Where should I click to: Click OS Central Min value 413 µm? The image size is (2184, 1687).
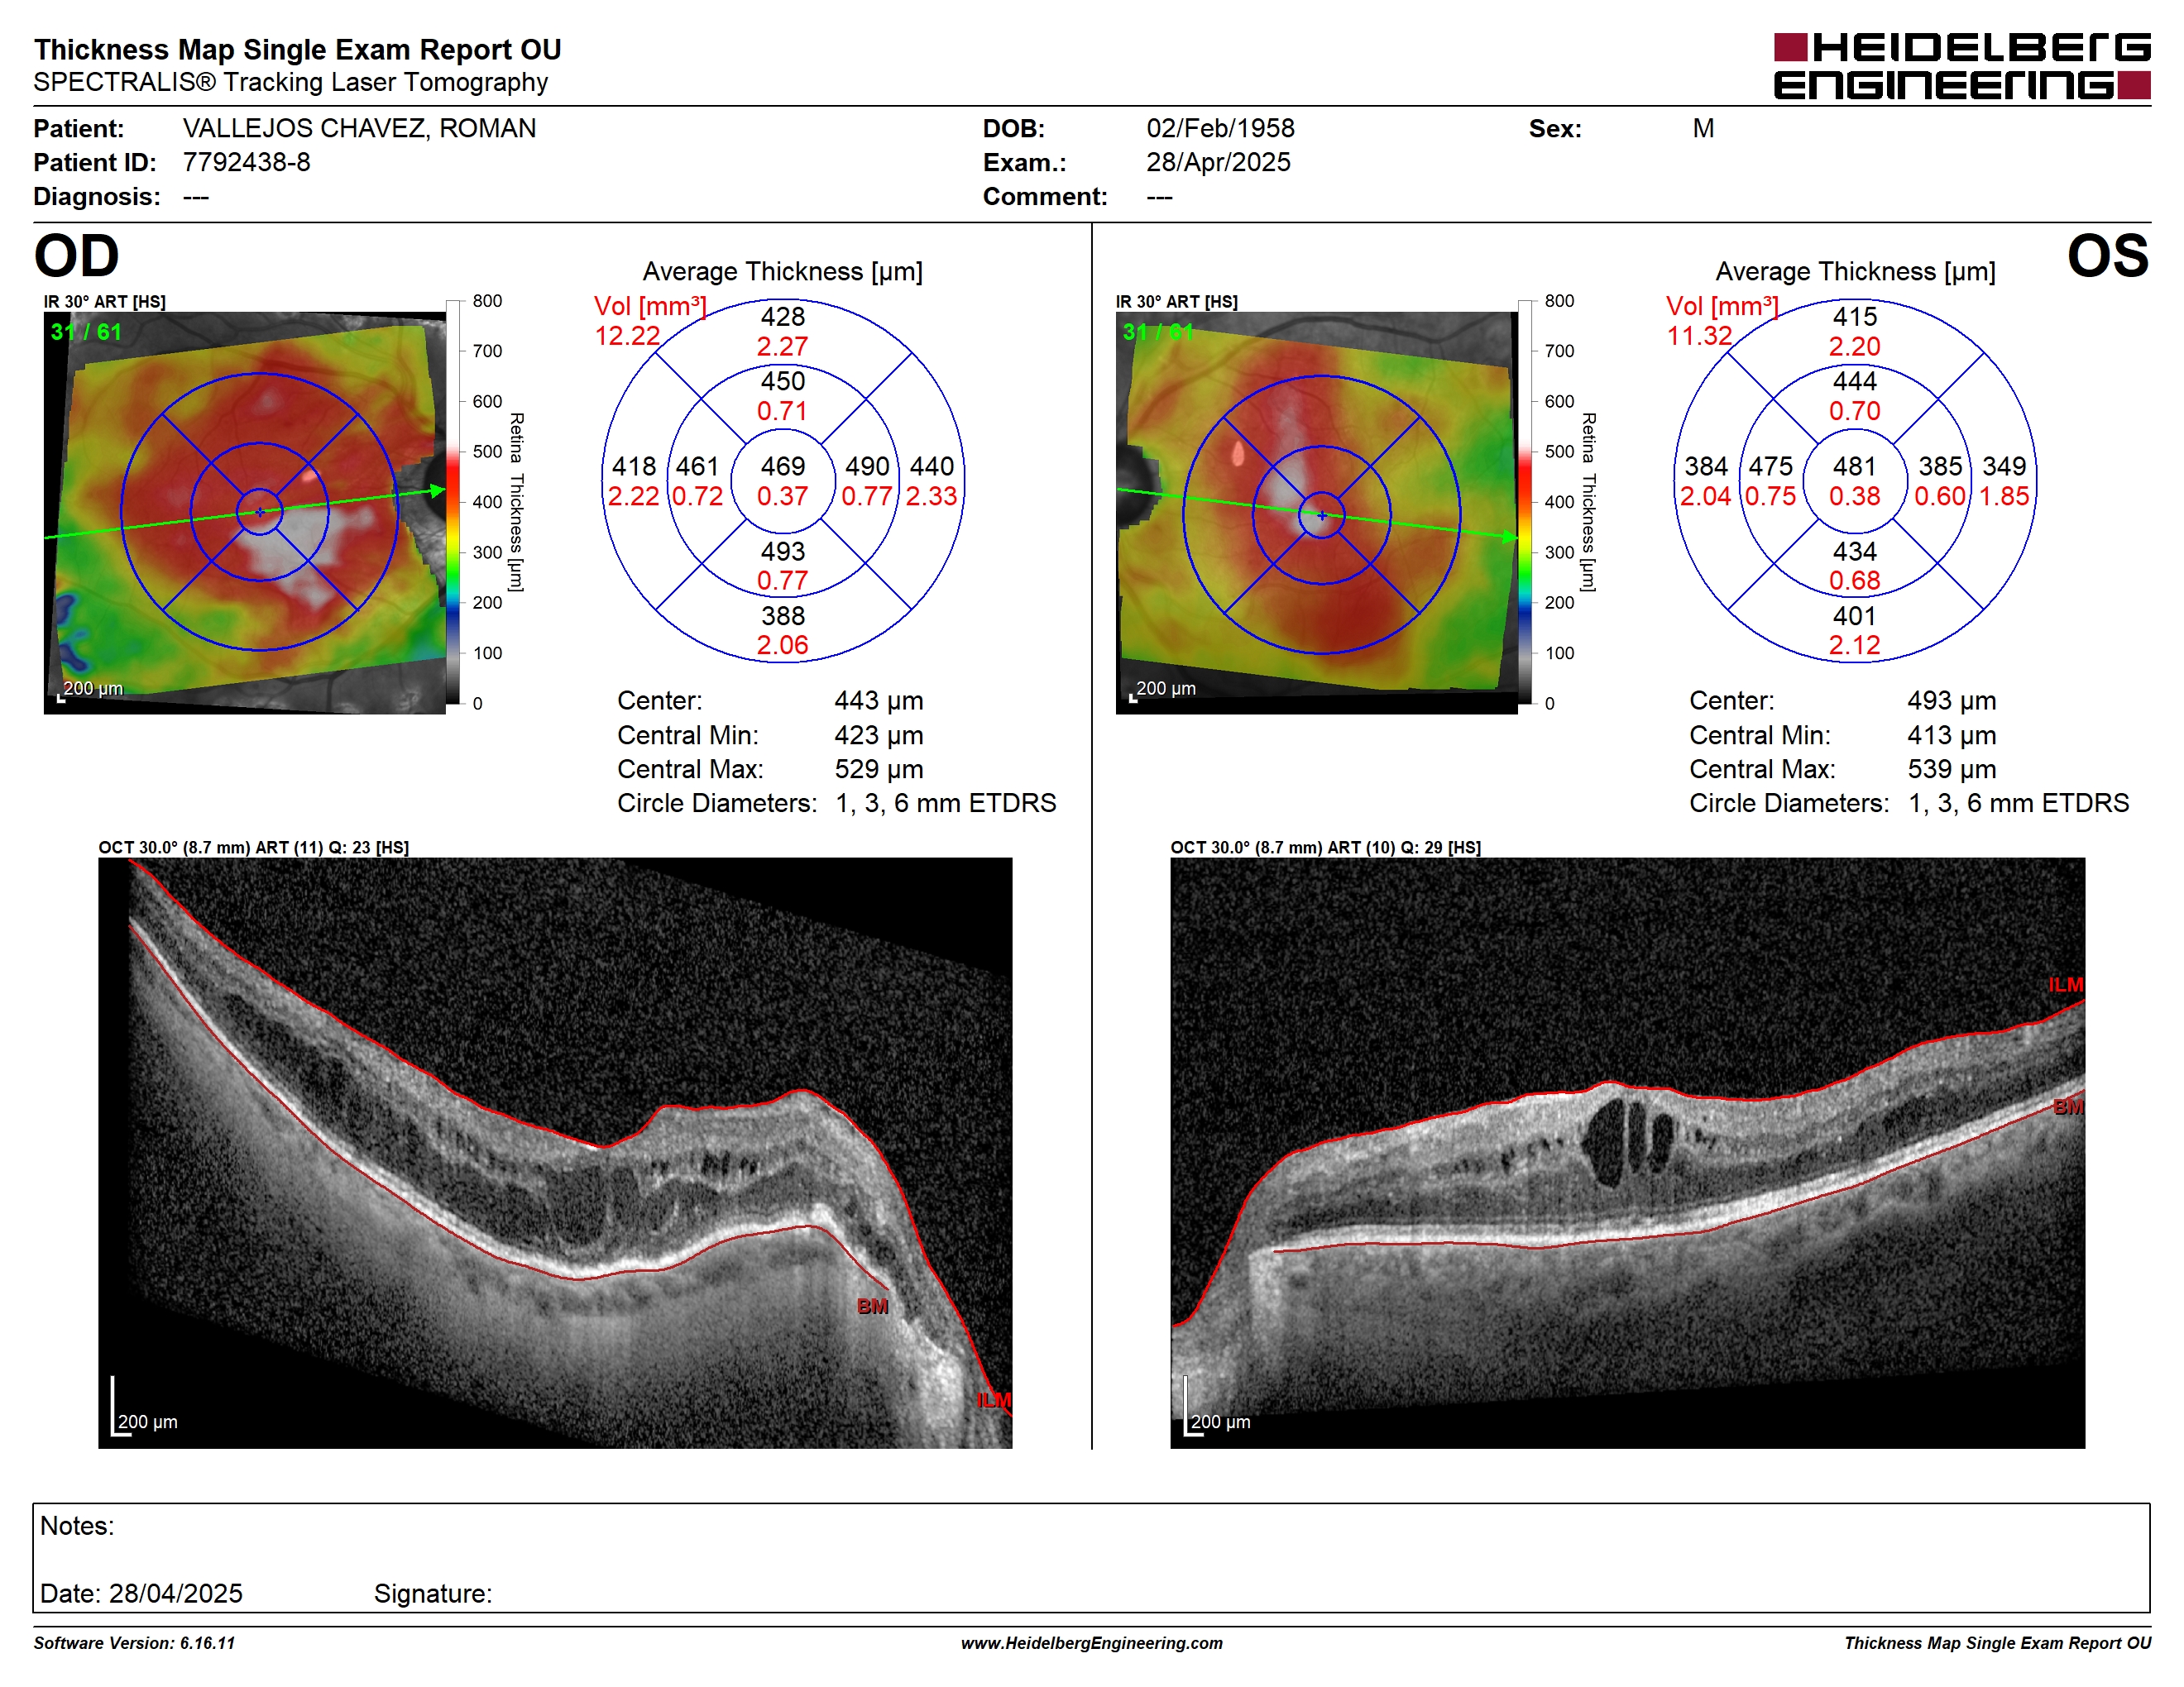point(1951,735)
